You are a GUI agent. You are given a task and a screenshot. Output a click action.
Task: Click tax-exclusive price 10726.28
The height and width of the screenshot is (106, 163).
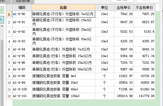144,76
